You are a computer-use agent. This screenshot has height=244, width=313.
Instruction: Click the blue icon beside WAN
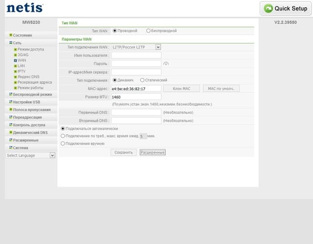coord(15,61)
